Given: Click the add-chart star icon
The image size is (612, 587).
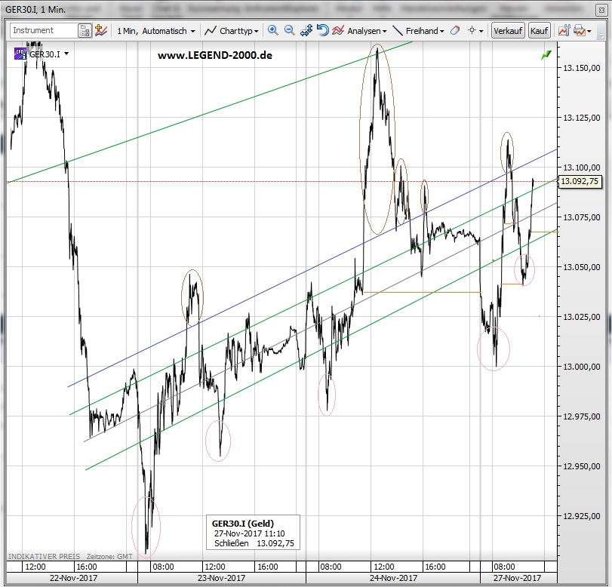Looking at the screenshot, I should pyautogui.click(x=101, y=30).
